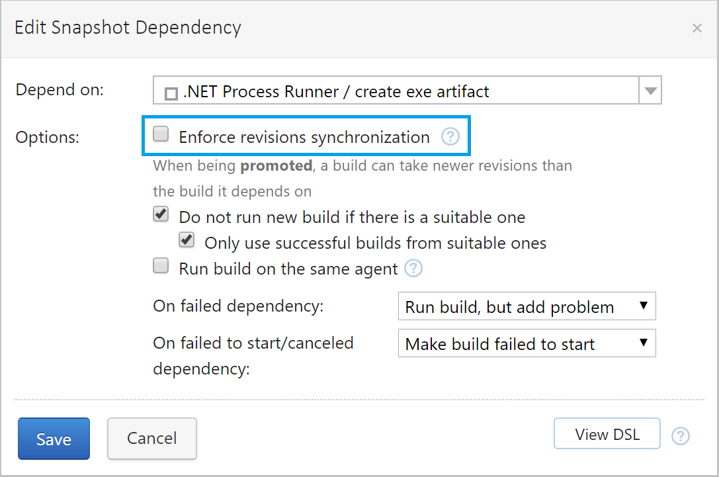Screen dimensions: 719x477
Task: Save the snapshot dependency settings
Action: pos(54,439)
